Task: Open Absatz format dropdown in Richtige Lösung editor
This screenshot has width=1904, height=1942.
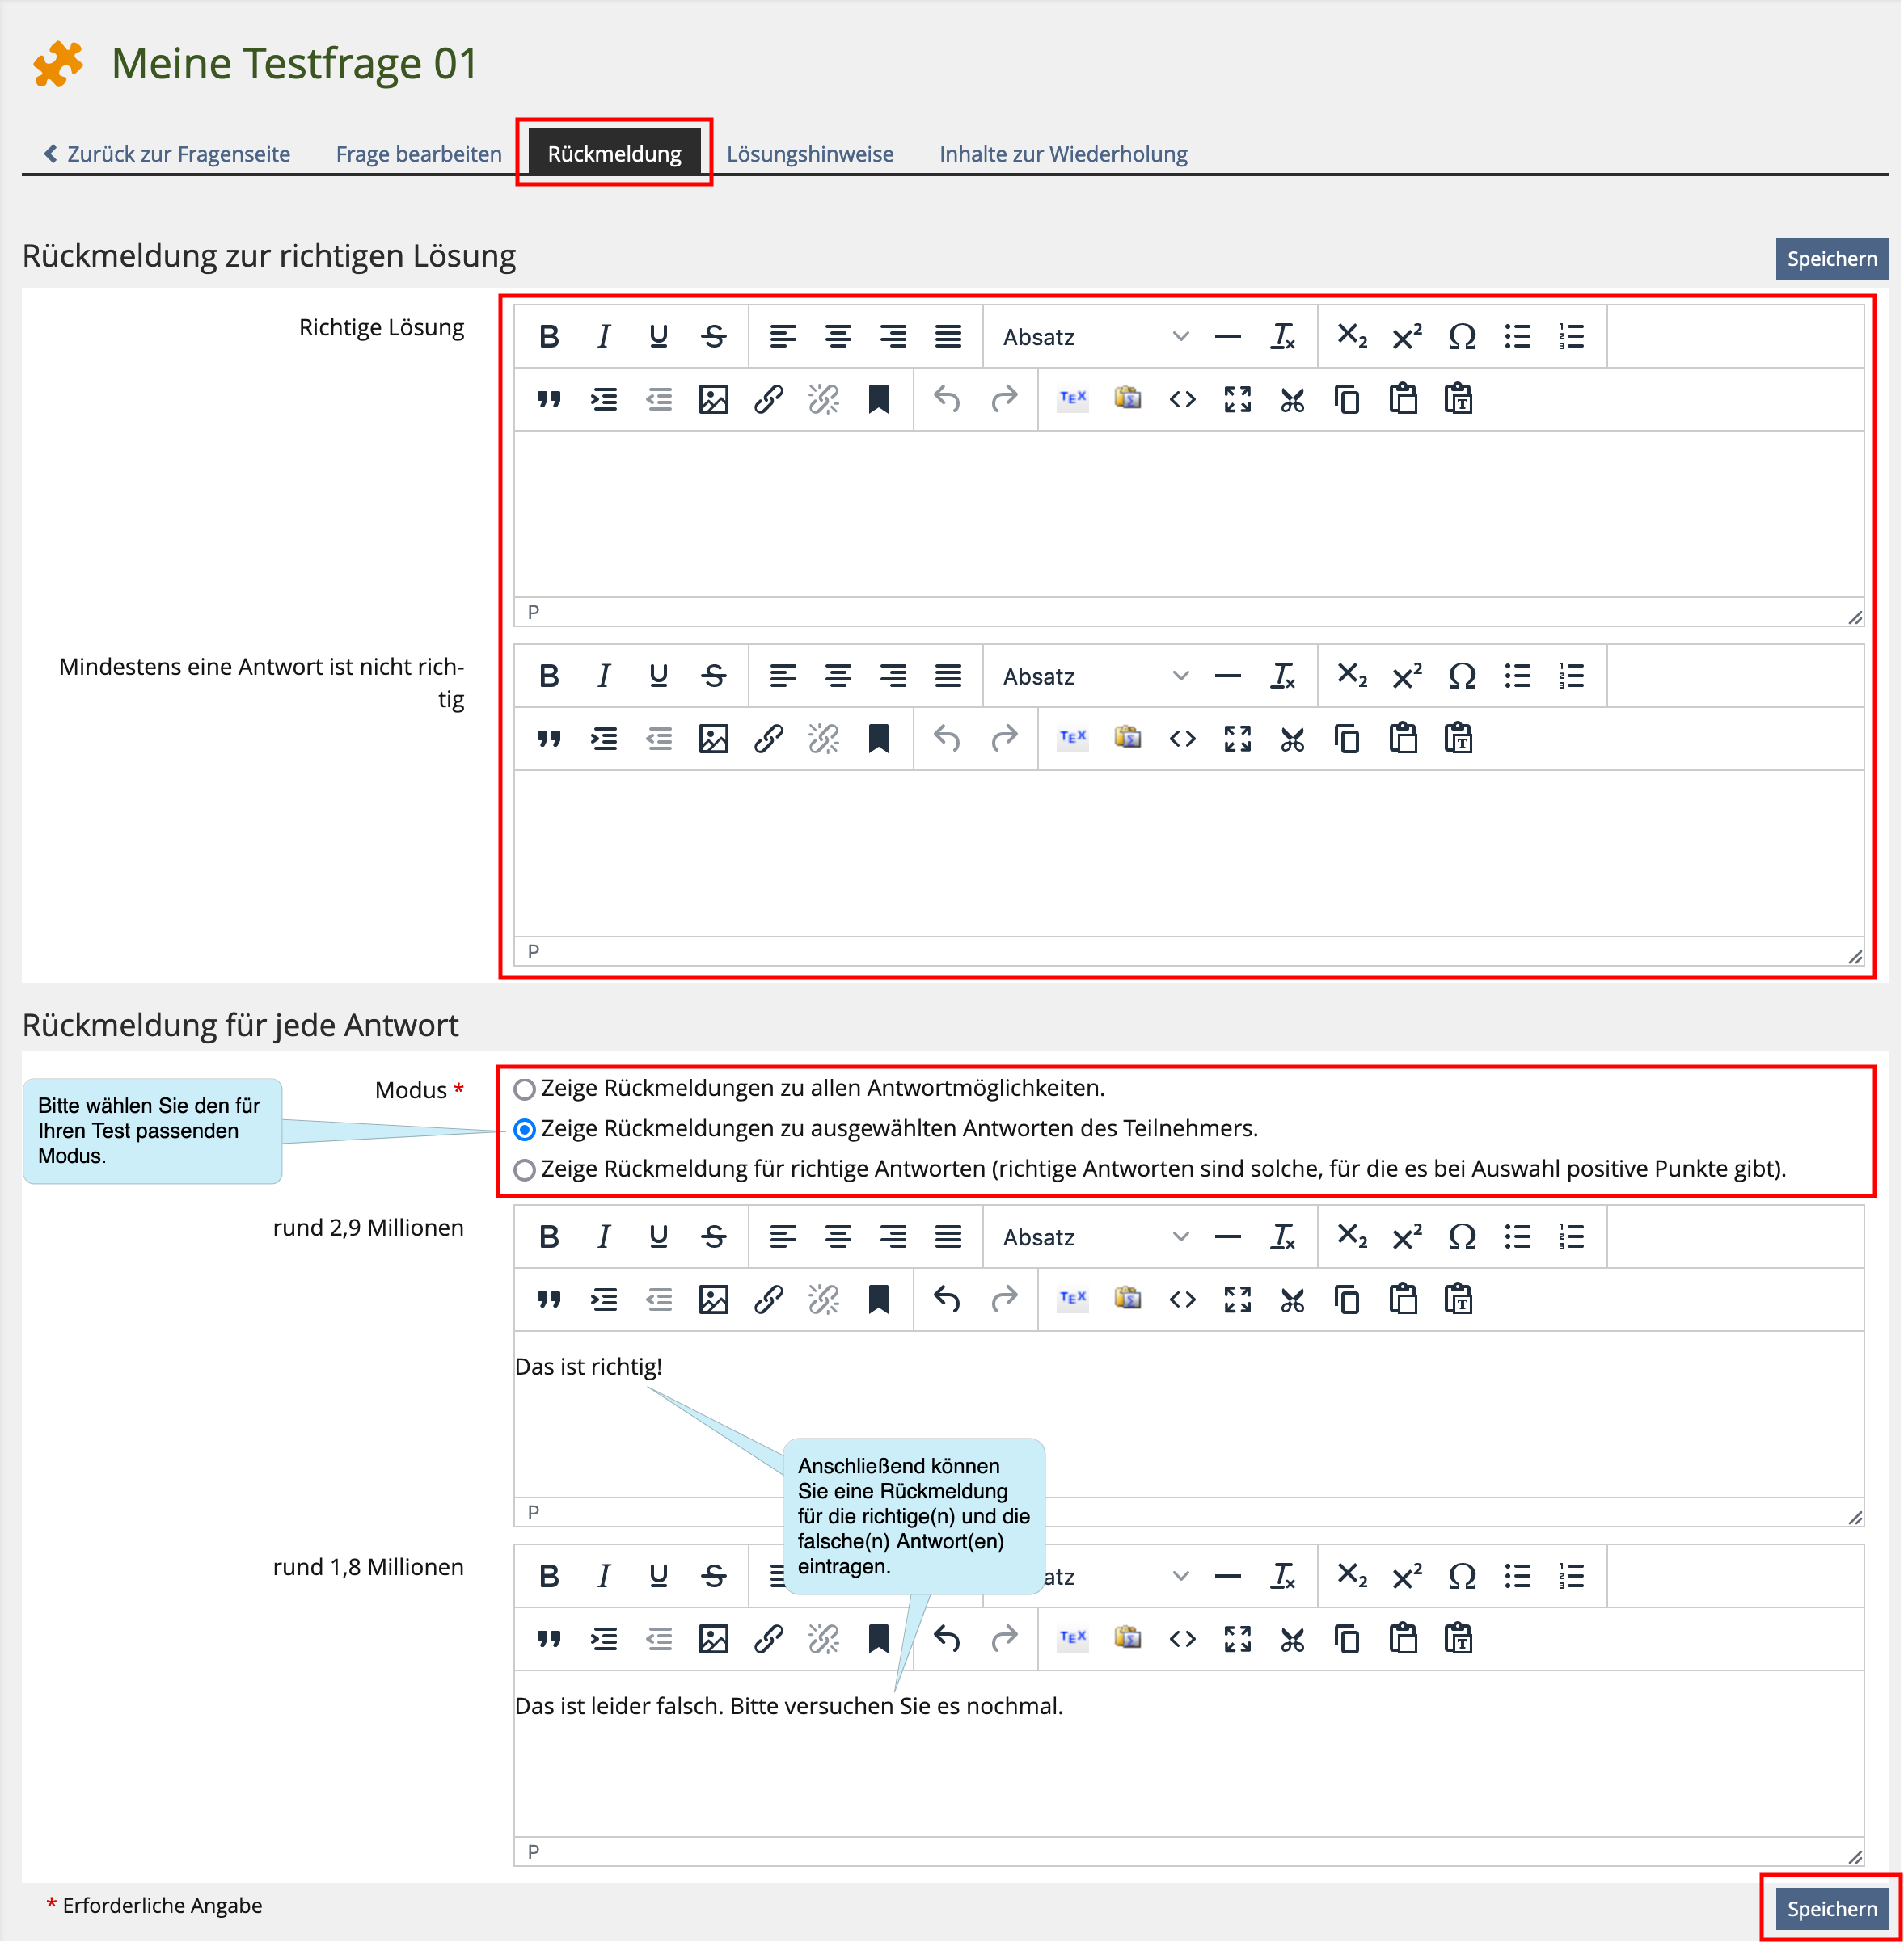Action: coord(1095,337)
